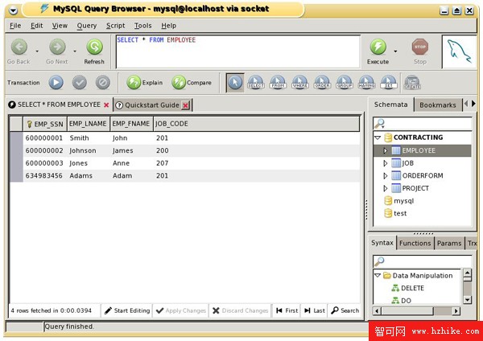Select the GROUP query builder tool

[345, 83]
